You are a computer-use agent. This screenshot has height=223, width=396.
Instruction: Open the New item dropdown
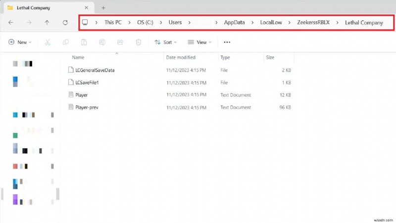tap(20, 42)
